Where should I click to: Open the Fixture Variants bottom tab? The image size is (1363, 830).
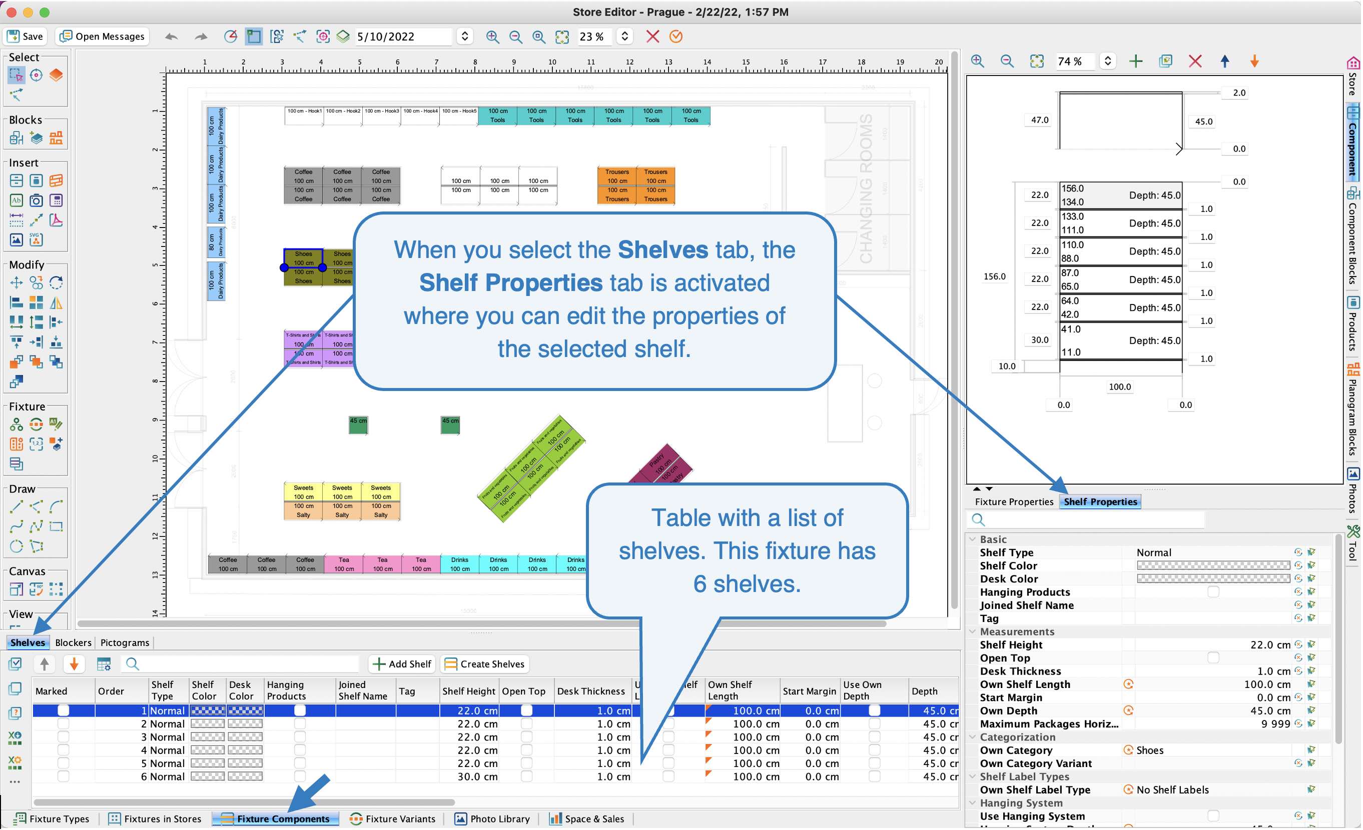coord(393,819)
